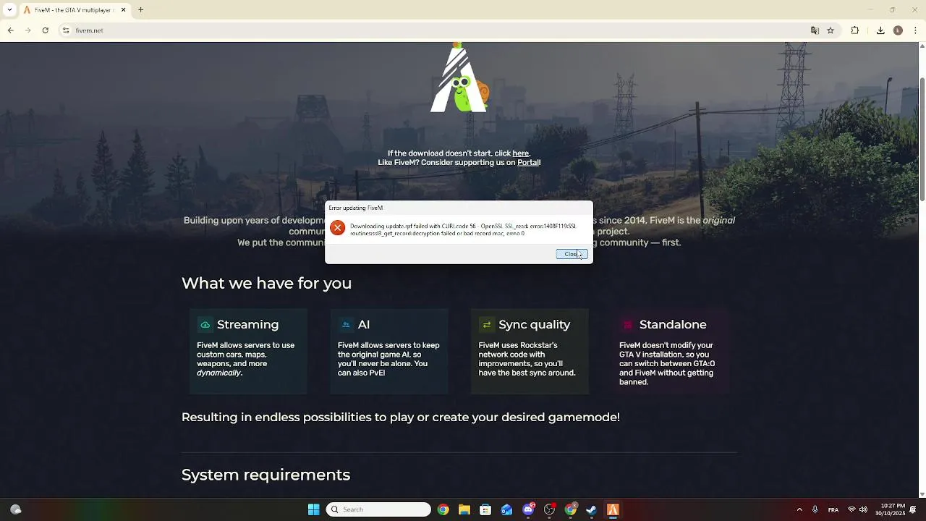Click the Standalone feature icon

627,325
